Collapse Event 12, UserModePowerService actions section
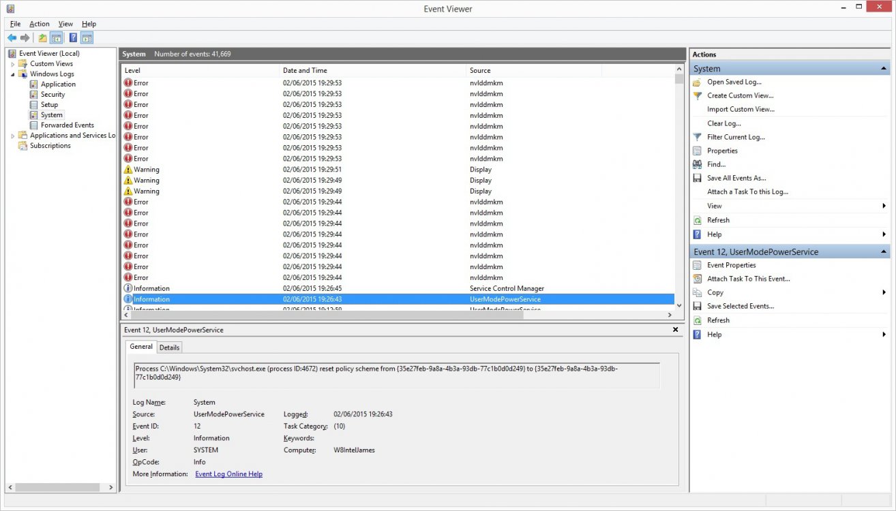This screenshot has height=511, width=896. click(x=884, y=251)
